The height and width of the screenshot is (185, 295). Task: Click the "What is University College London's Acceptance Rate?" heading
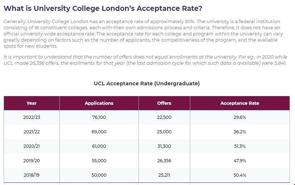104,8
